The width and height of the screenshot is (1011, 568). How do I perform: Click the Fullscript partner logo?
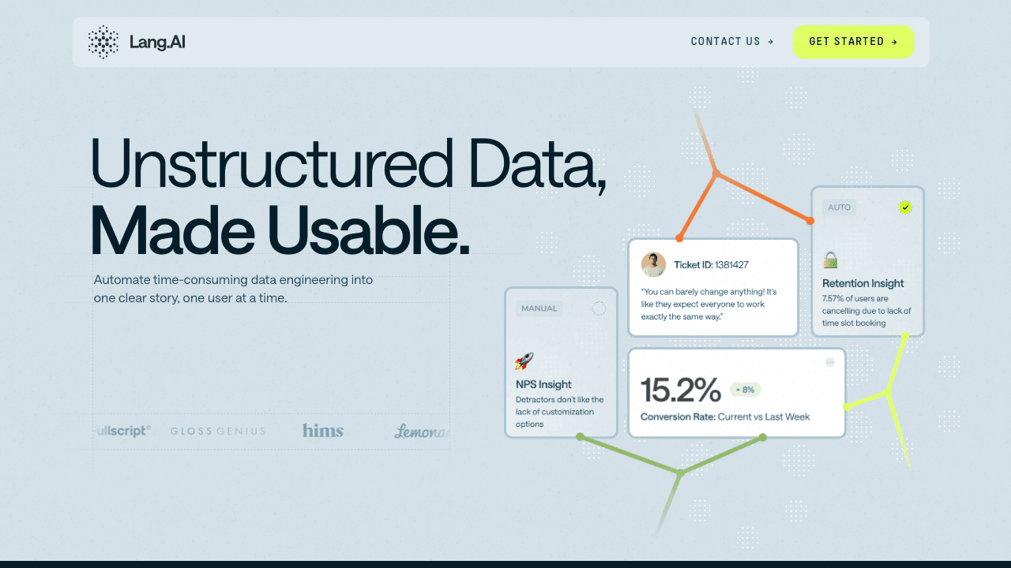[x=122, y=431]
